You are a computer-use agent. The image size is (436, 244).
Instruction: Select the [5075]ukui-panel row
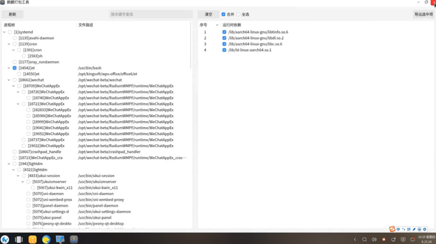click(x=96, y=218)
